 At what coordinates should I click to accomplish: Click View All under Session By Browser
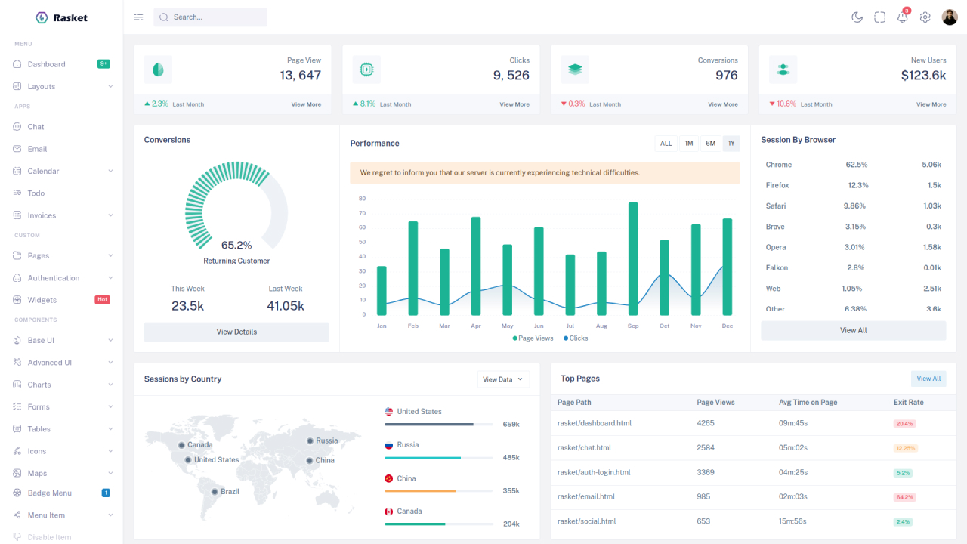click(x=854, y=331)
